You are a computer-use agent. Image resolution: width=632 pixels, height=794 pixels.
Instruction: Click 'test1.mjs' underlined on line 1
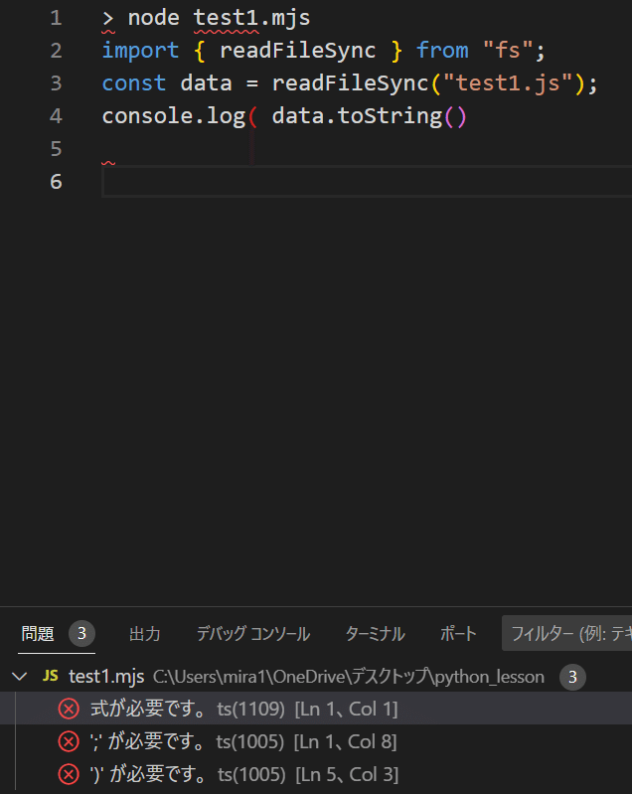click(x=251, y=18)
